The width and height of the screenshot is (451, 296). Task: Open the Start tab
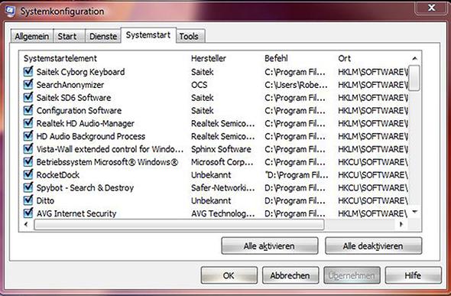point(69,36)
